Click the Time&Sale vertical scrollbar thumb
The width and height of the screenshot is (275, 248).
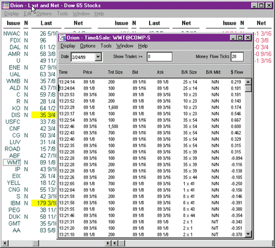(x=248, y=89)
